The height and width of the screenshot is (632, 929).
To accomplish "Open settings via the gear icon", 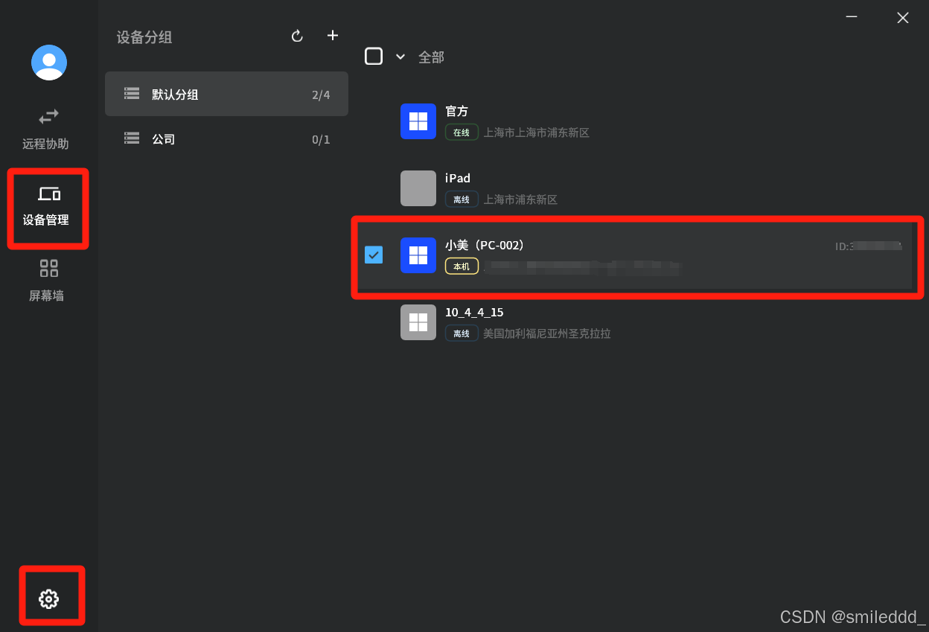I will pyautogui.click(x=49, y=599).
